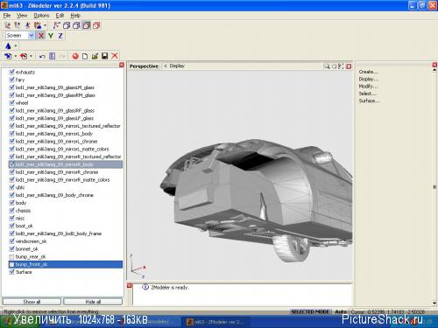Viewport: 438px width, 328px height.
Task: Click the Undo arrow icon
Action: 42,56
